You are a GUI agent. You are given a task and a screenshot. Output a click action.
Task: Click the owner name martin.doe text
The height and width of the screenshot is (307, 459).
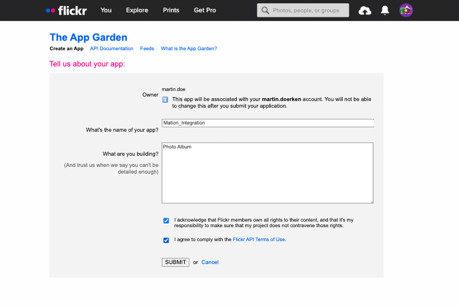174,89
